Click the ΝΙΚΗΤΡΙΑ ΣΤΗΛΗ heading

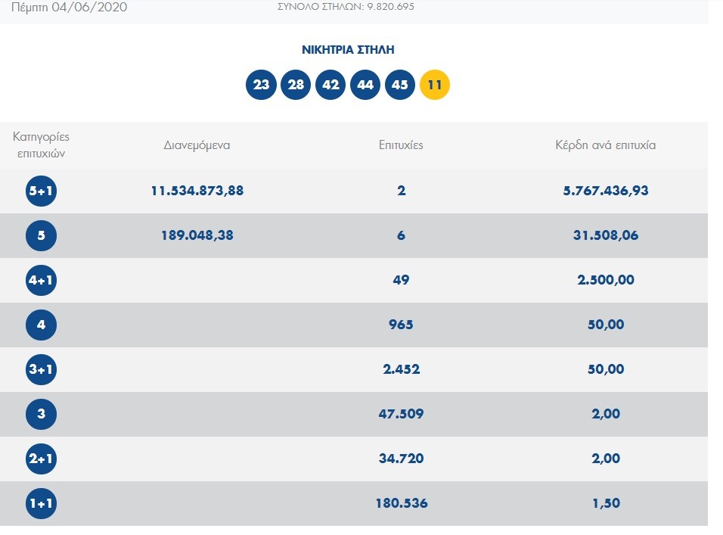pyautogui.click(x=348, y=50)
